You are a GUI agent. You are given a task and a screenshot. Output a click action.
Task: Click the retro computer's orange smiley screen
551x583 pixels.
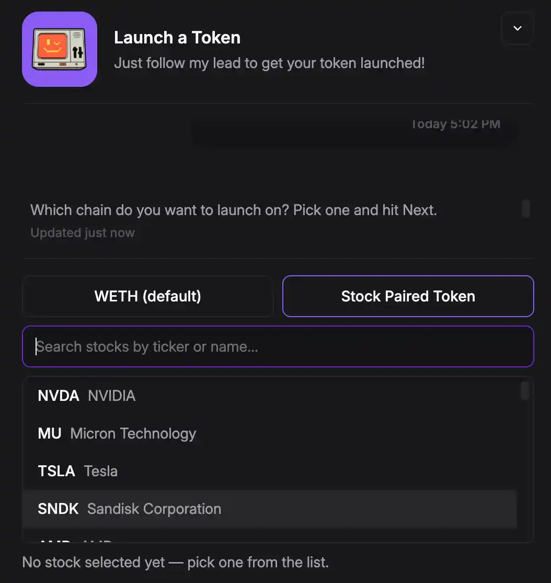point(53,47)
